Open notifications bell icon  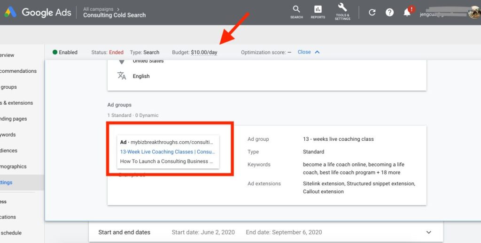coord(407,12)
